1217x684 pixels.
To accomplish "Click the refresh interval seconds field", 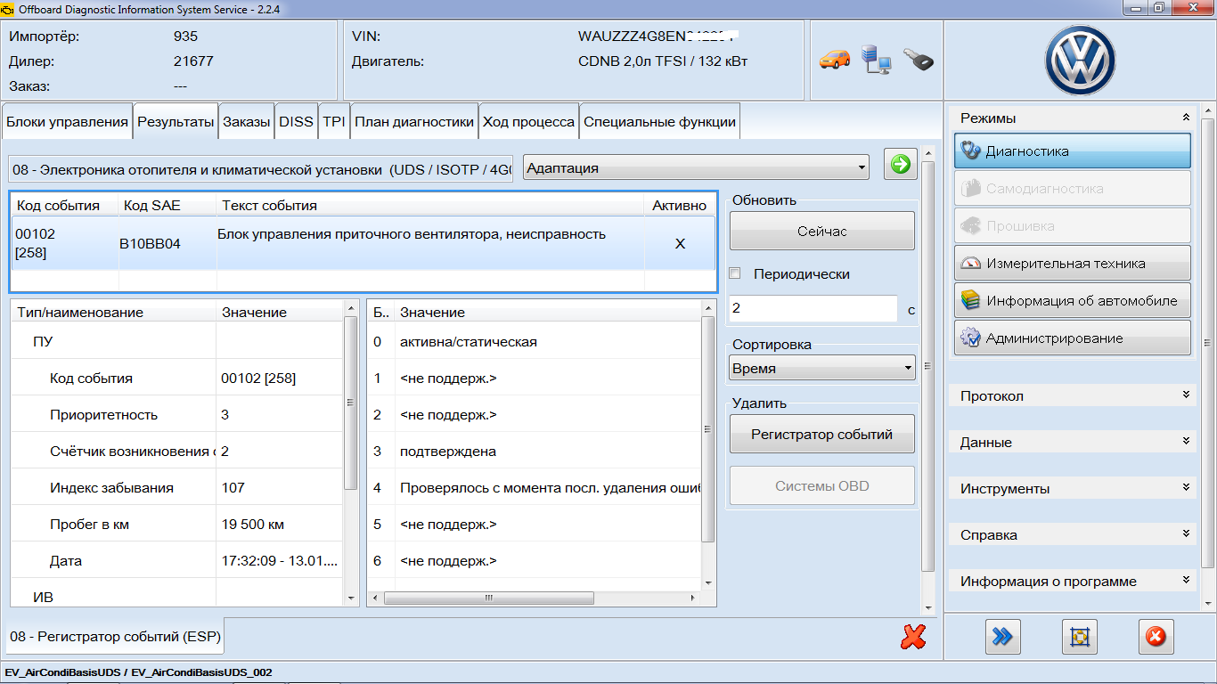I will [x=813, y=308].
